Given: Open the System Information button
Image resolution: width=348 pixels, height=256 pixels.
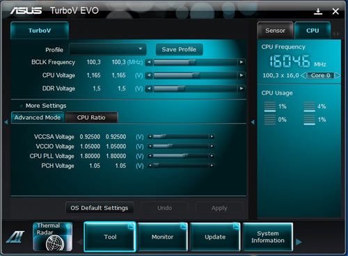Looking at the screenshot, I should click(268, 237).
